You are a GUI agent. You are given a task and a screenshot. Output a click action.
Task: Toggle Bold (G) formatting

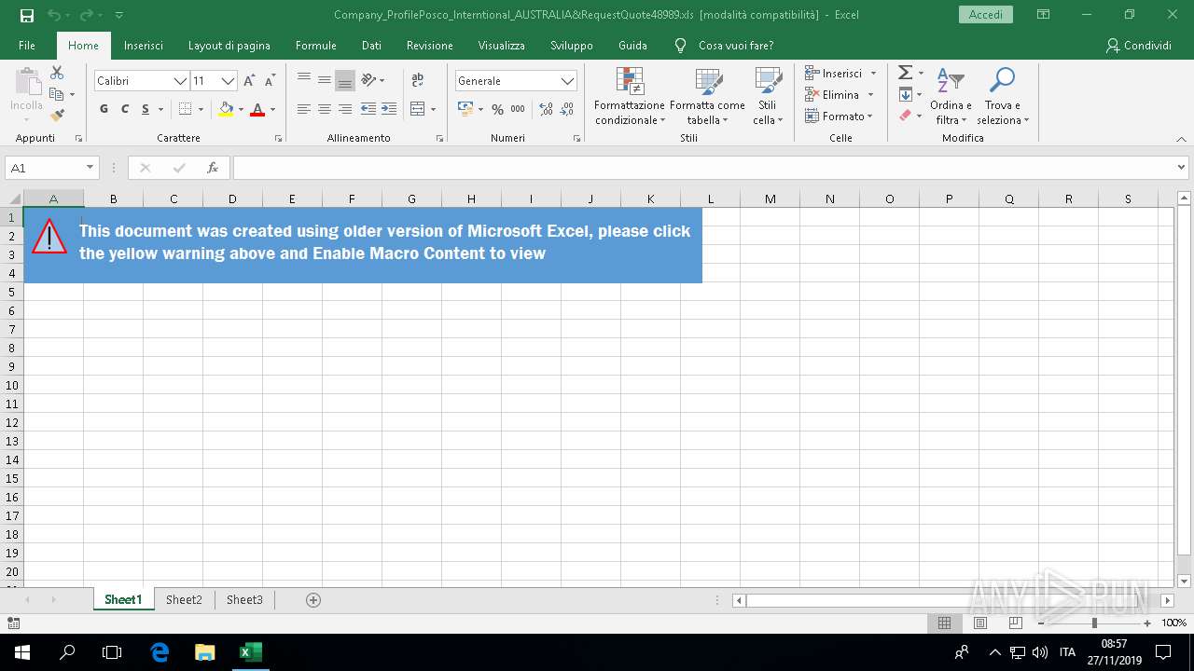104,109
